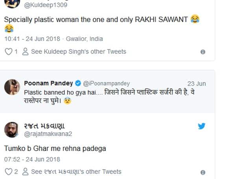This screenshot has width=239, height=179.
Task: Open timestamp 10:41 - 24 Jun 2018
Action: (32, 39)
